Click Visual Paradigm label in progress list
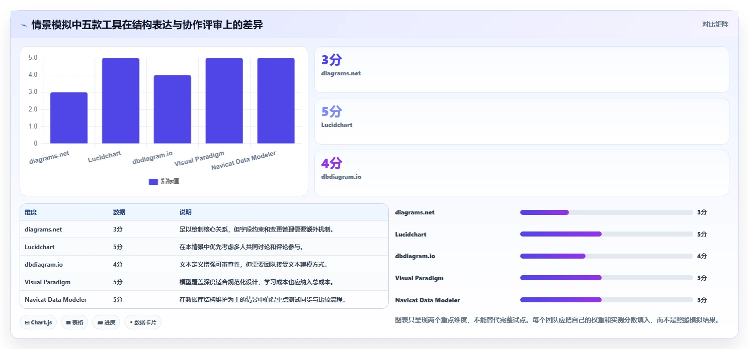The width and height of the screenshot is (749, 349). (x=420, y=278)
